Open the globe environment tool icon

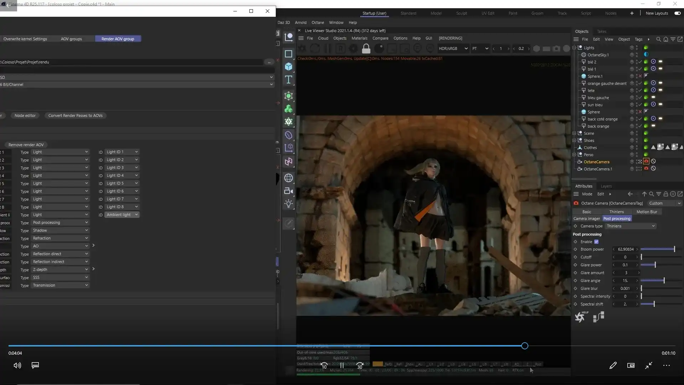click(x=289, y=178)
